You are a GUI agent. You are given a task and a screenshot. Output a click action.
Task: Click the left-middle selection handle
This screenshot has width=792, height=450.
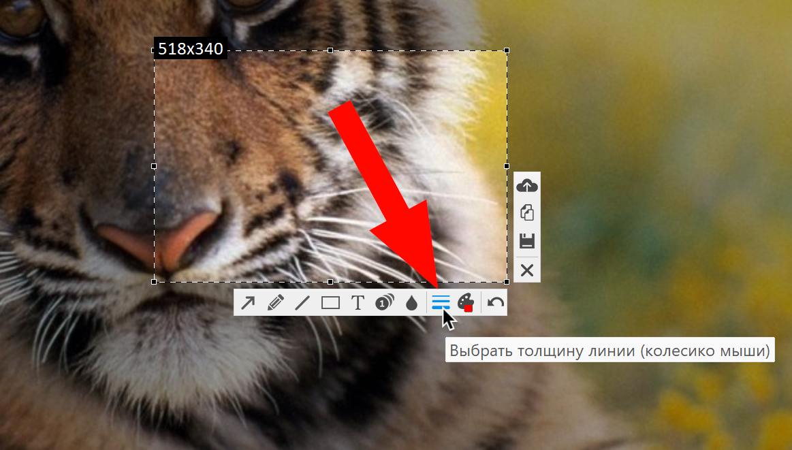pyautogui.click(x=154, y=166)
